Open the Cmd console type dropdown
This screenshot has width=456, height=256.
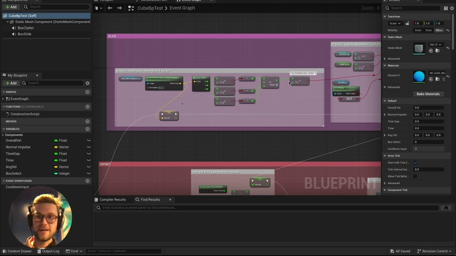coord(74,251)
